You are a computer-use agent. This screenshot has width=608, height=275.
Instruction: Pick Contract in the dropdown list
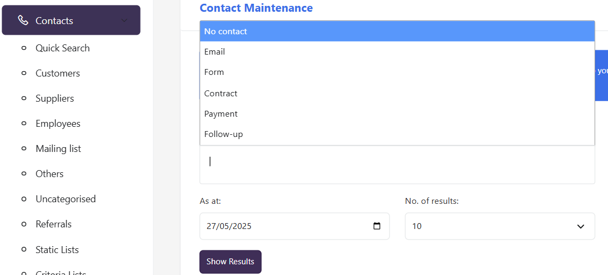click(x=397, y=93)
